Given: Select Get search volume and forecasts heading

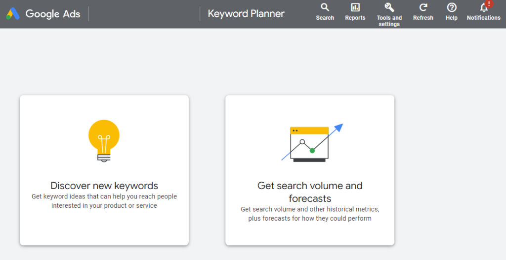Looking at the screenshot, I should [x=310, y=192].
